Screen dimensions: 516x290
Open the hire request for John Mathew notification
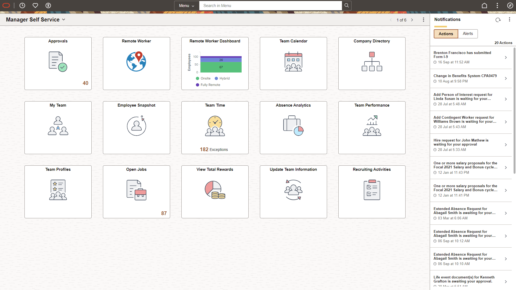coord(471,145)
